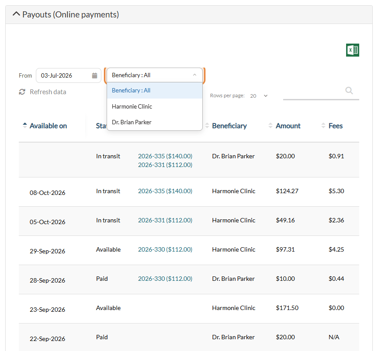Click Harmonie Clinic in the $171.50 row
Image resolution: width=378 pixels, height=351 pixels.
234,308
